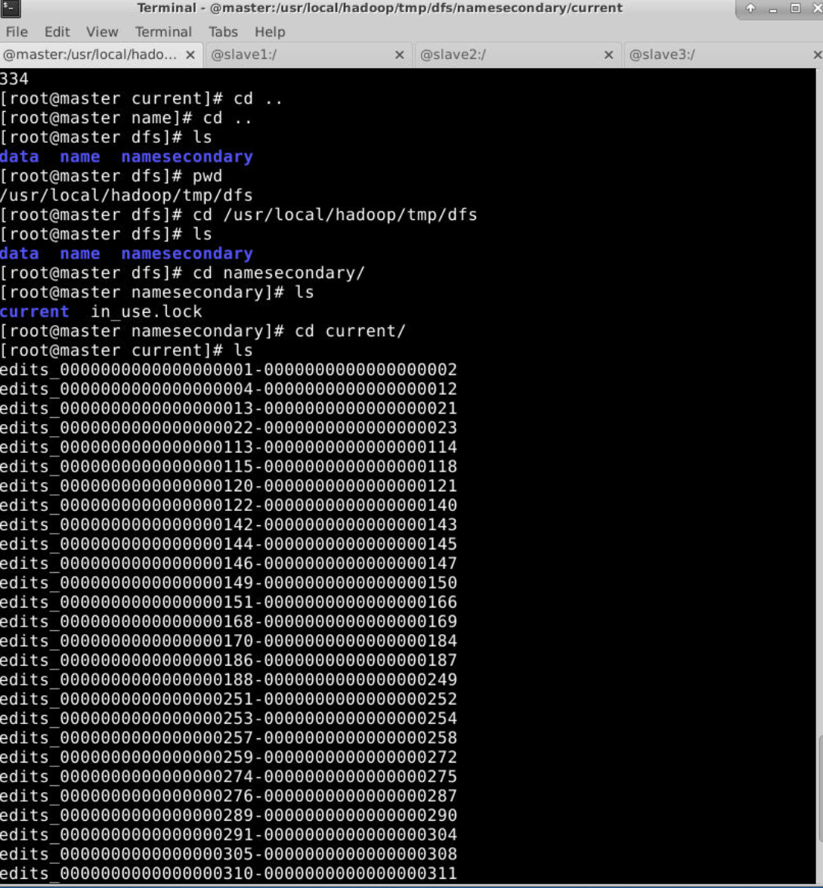
Task: Open the File menu
Action: click(x=17, y=32)
